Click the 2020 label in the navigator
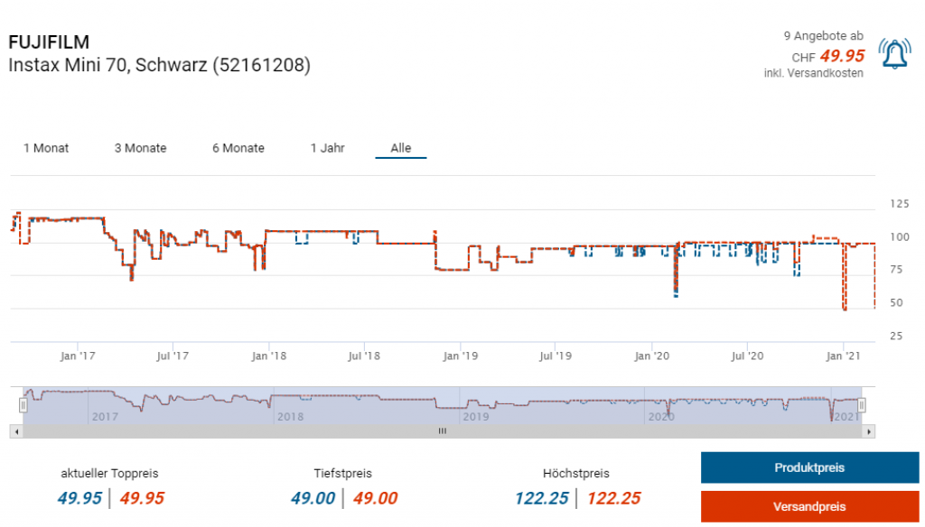The image size is (925, 527). pos(661,417)
